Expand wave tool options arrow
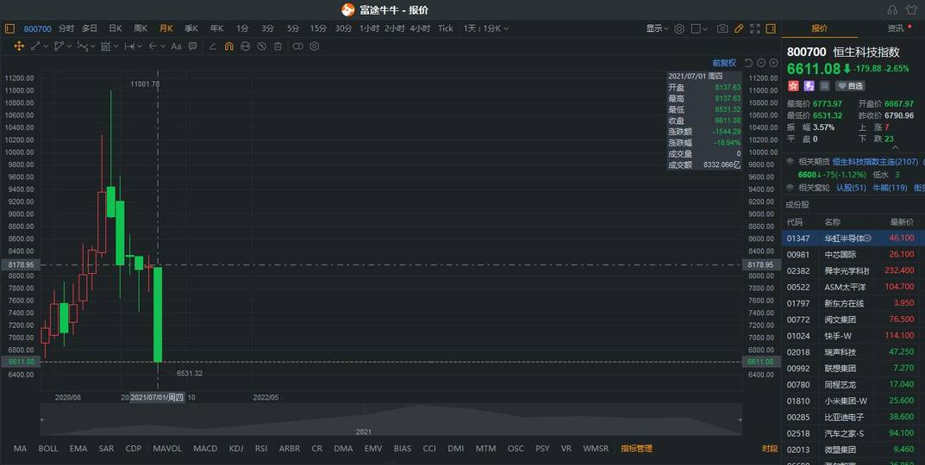 tap(93, 46)
